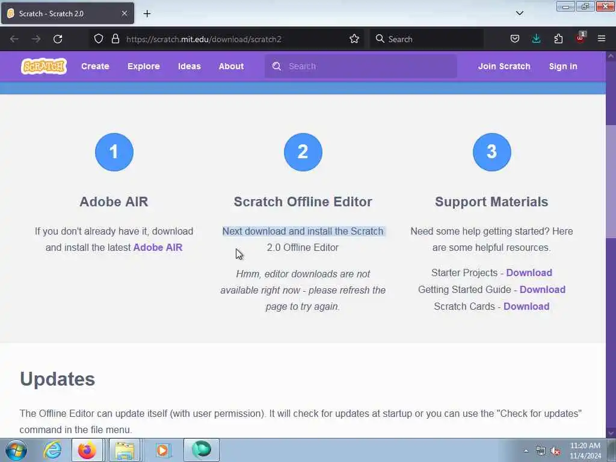Click Sign in
This screenshot has height=462, width=616.
(x=563, y=66)
